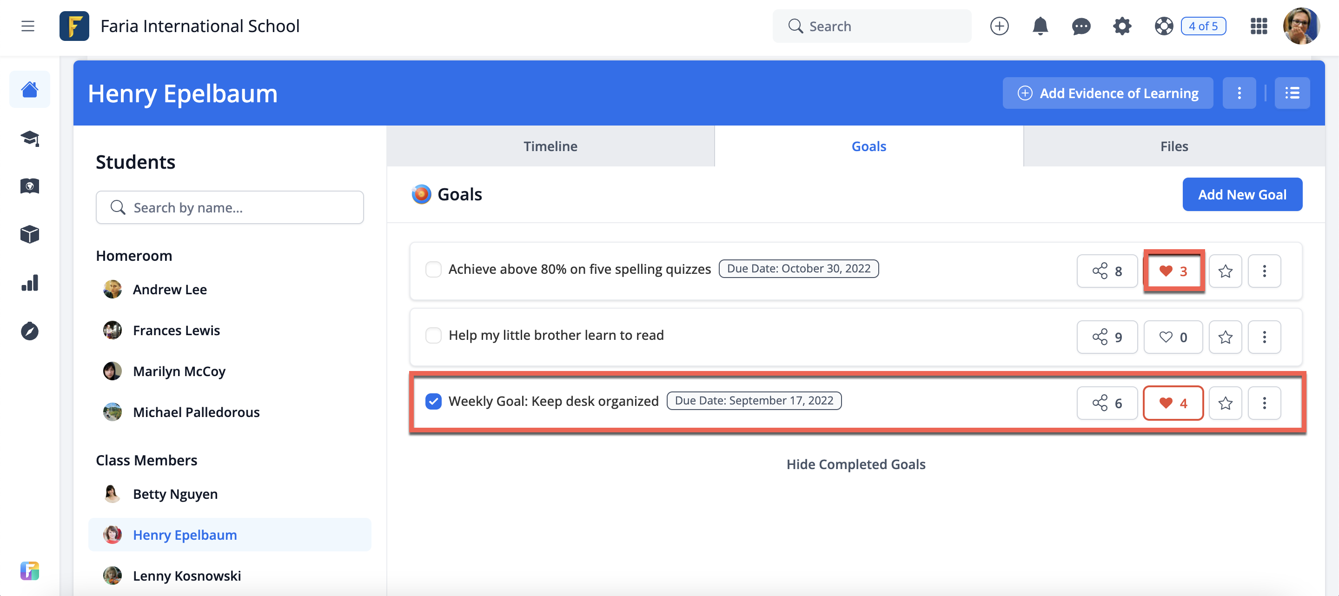Click the Faria International School title

200,26
